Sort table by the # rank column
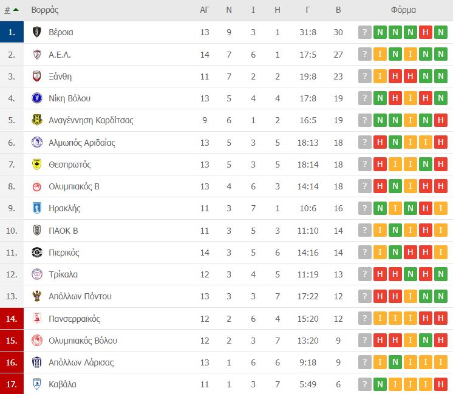The width and height of the screenshot is (453, 394). coord(7,10)
